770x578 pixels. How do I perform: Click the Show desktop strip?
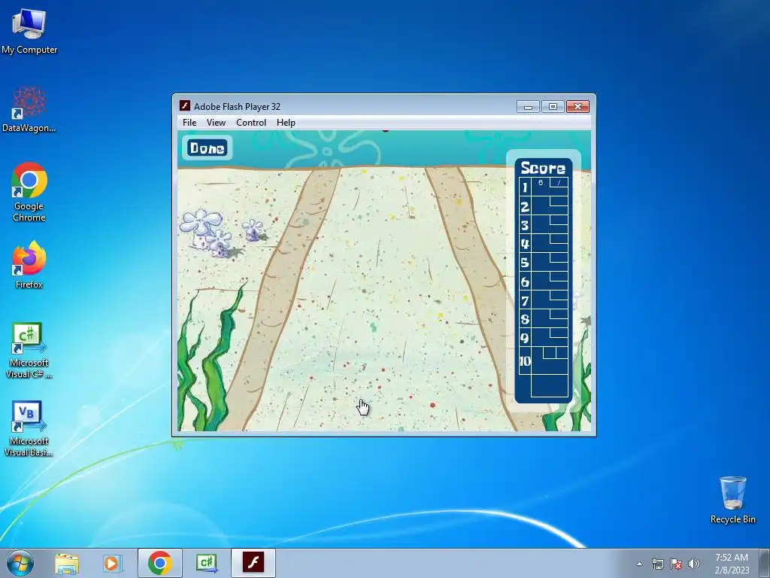tap(765, 563)
